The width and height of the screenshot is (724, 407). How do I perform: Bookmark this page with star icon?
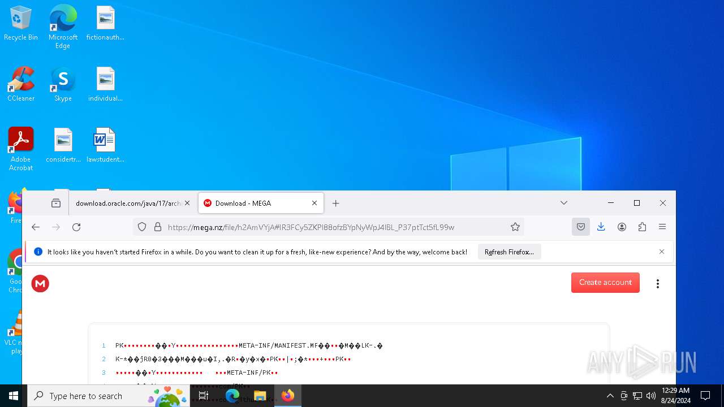point(515,227)
